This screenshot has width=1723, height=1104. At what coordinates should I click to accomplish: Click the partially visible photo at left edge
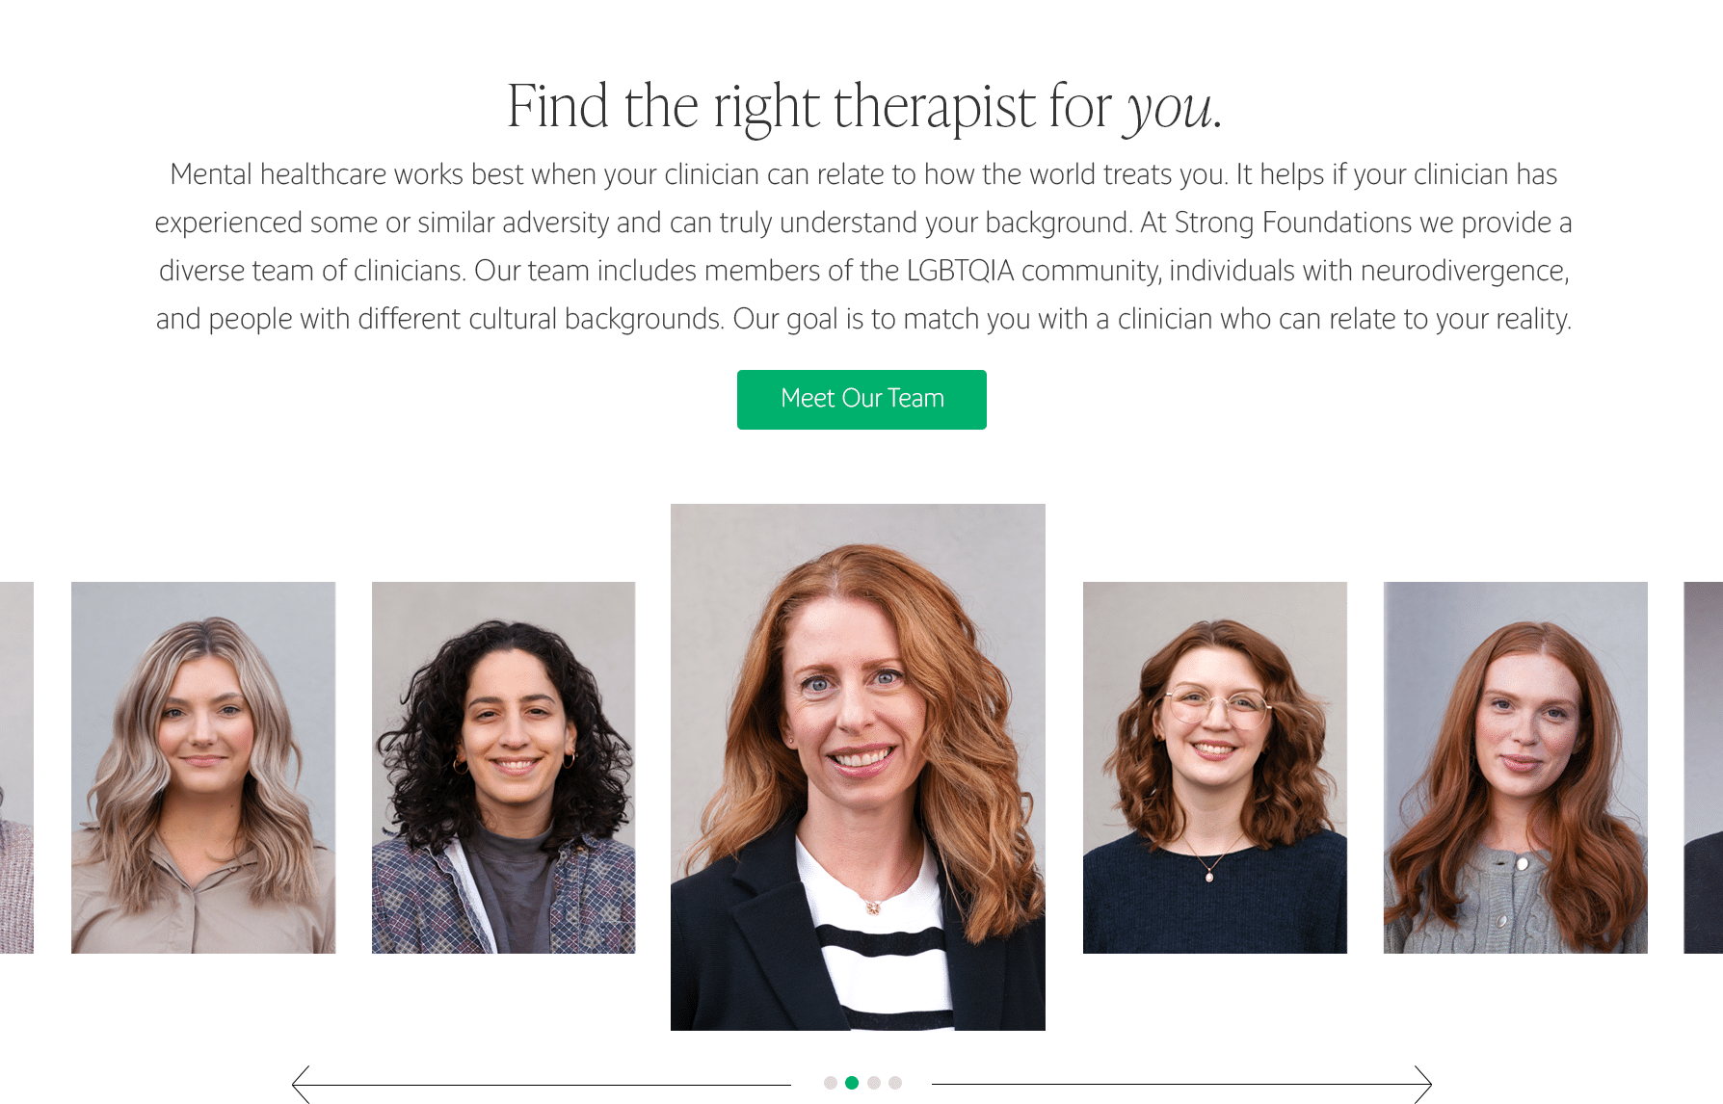(16, 768)
